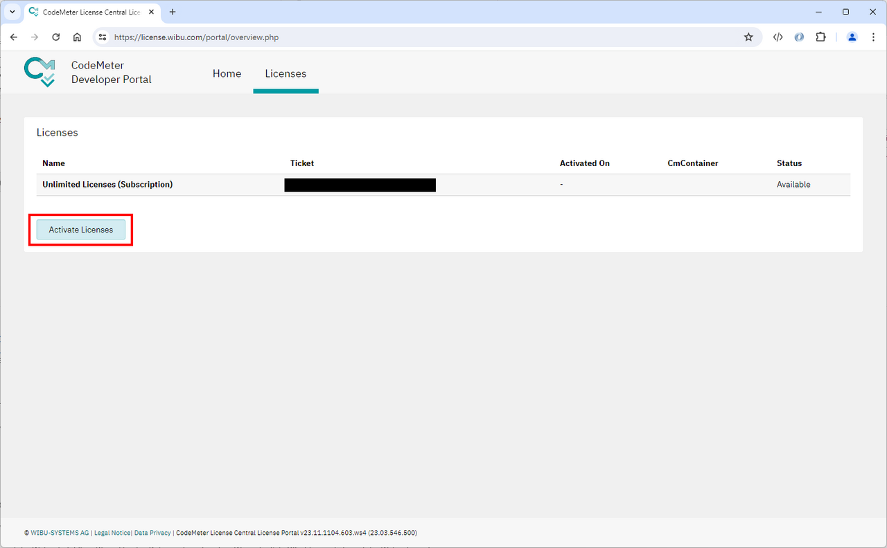Open the Data Privacy footer link

click(x=152, y=533)
